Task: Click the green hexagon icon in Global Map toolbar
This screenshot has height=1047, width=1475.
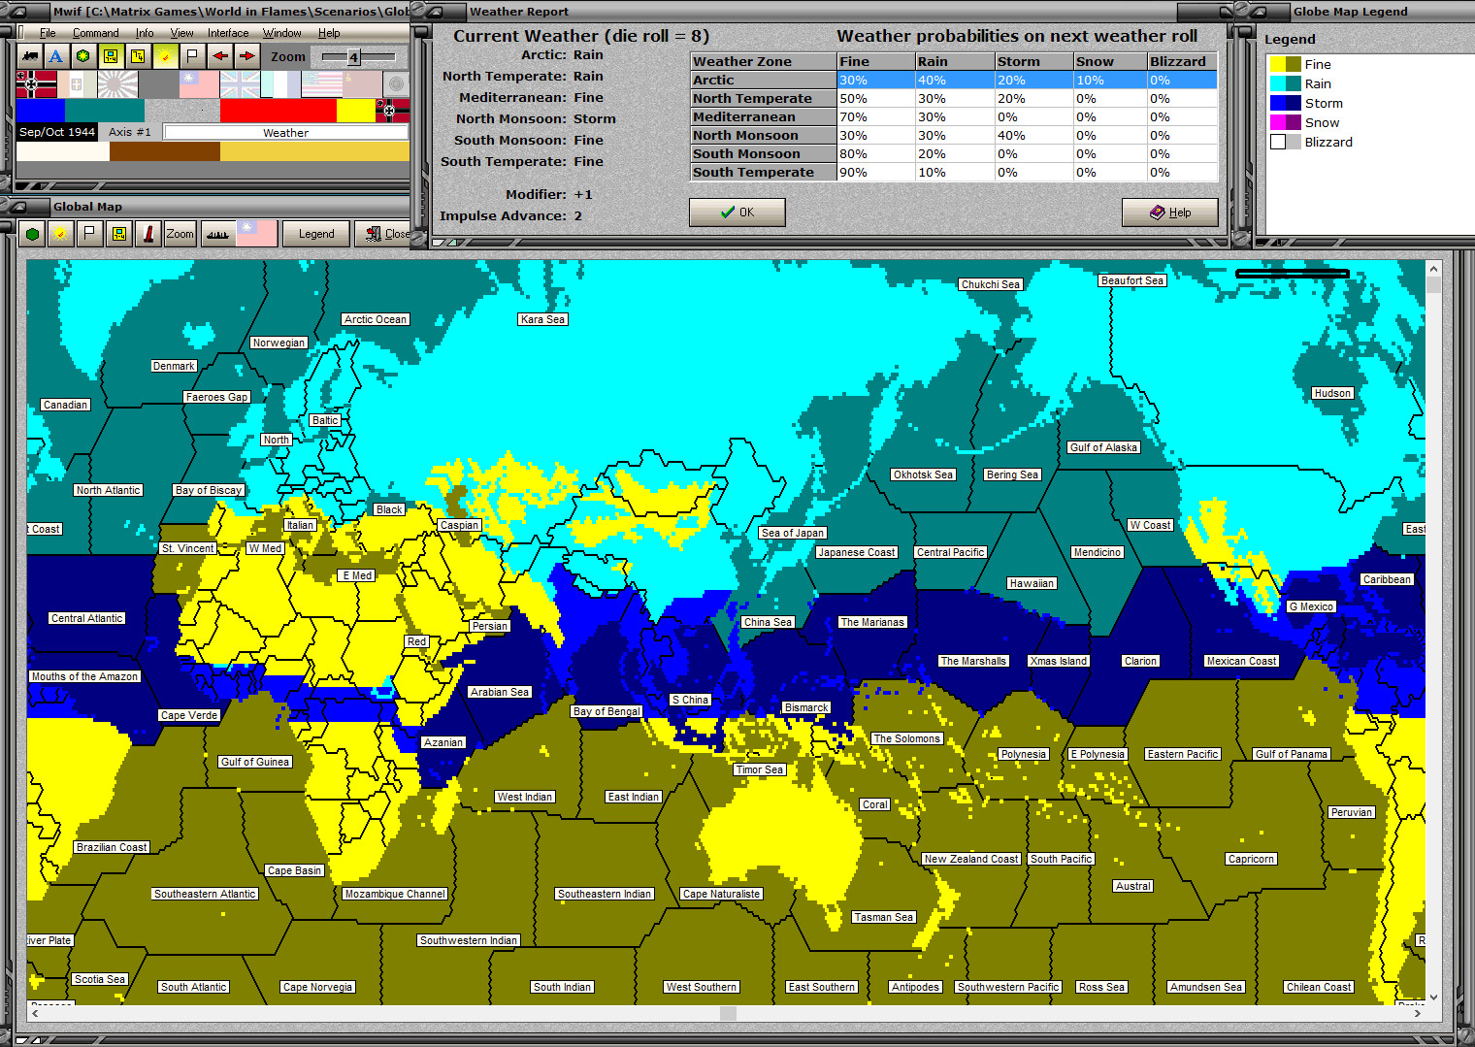Action: 33,234
